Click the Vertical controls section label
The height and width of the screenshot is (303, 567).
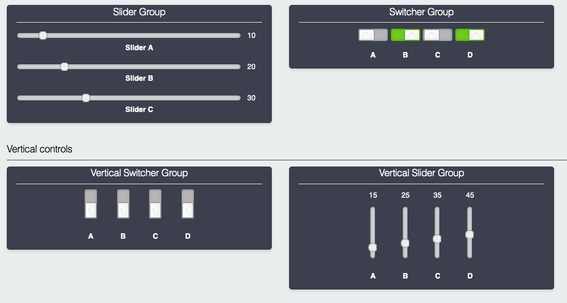[x=39, y=149]
